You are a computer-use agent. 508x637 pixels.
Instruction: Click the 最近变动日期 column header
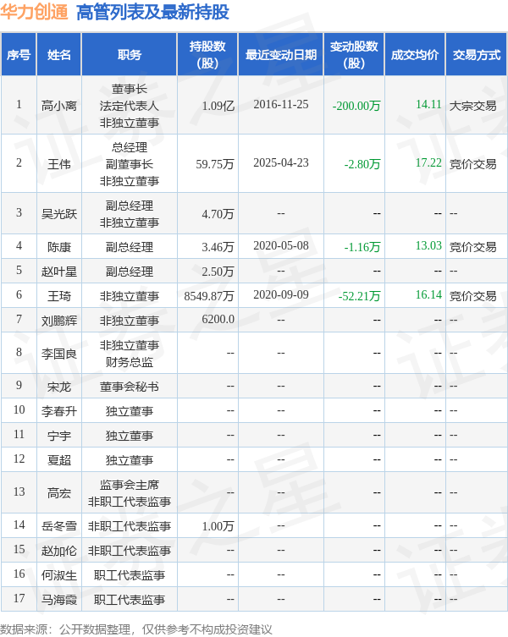click(281, 54)
